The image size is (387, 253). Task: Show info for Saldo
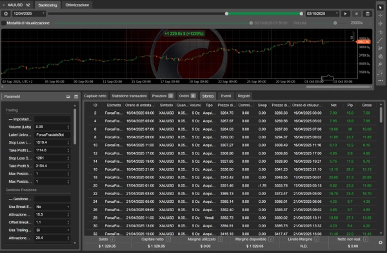click(x=112, y=239)
